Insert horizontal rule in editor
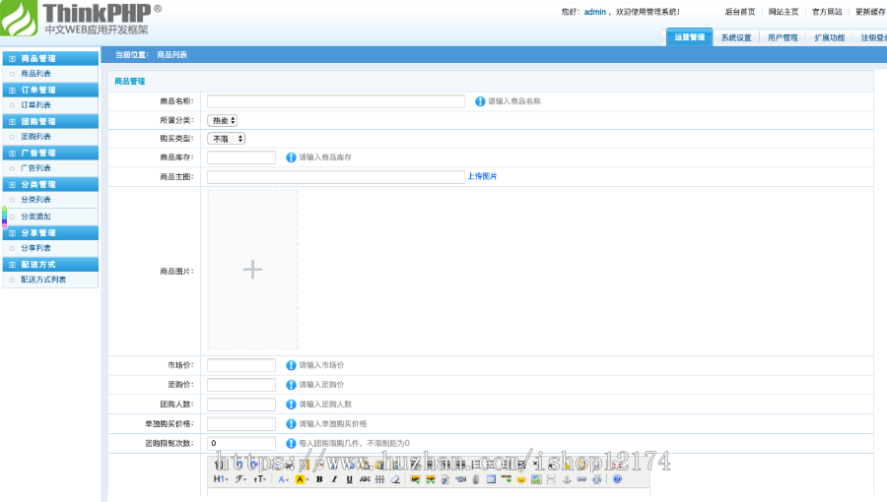This screenshot has width=887, height=502. point(507,479)
